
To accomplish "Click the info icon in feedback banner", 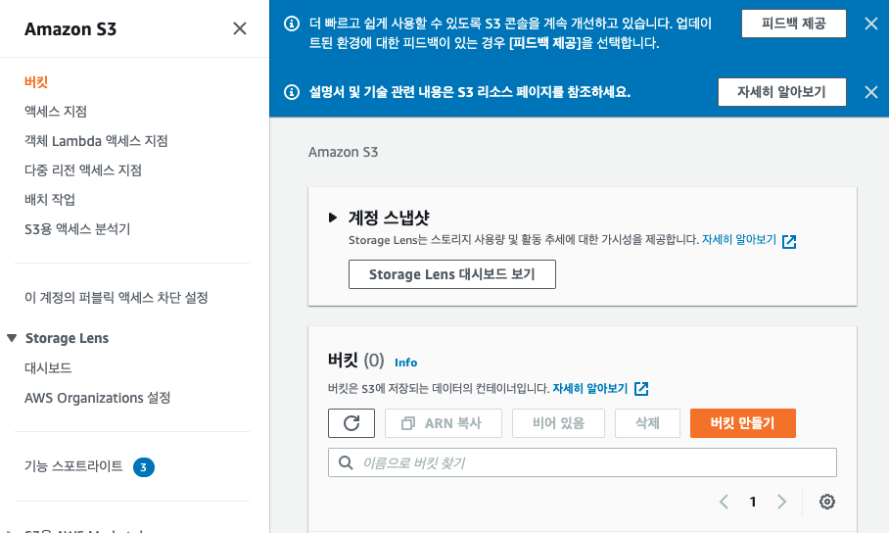I will pos(292,24).
